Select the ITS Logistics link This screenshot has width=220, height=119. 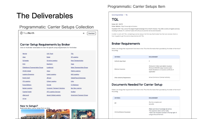point(26,81)
